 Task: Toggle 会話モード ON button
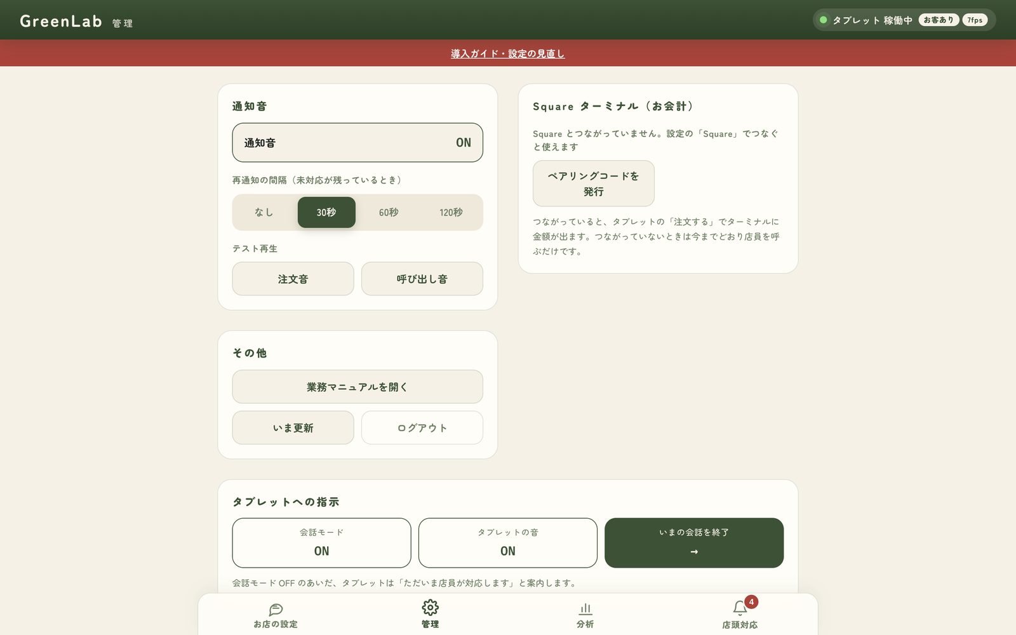tap(321, 543)
